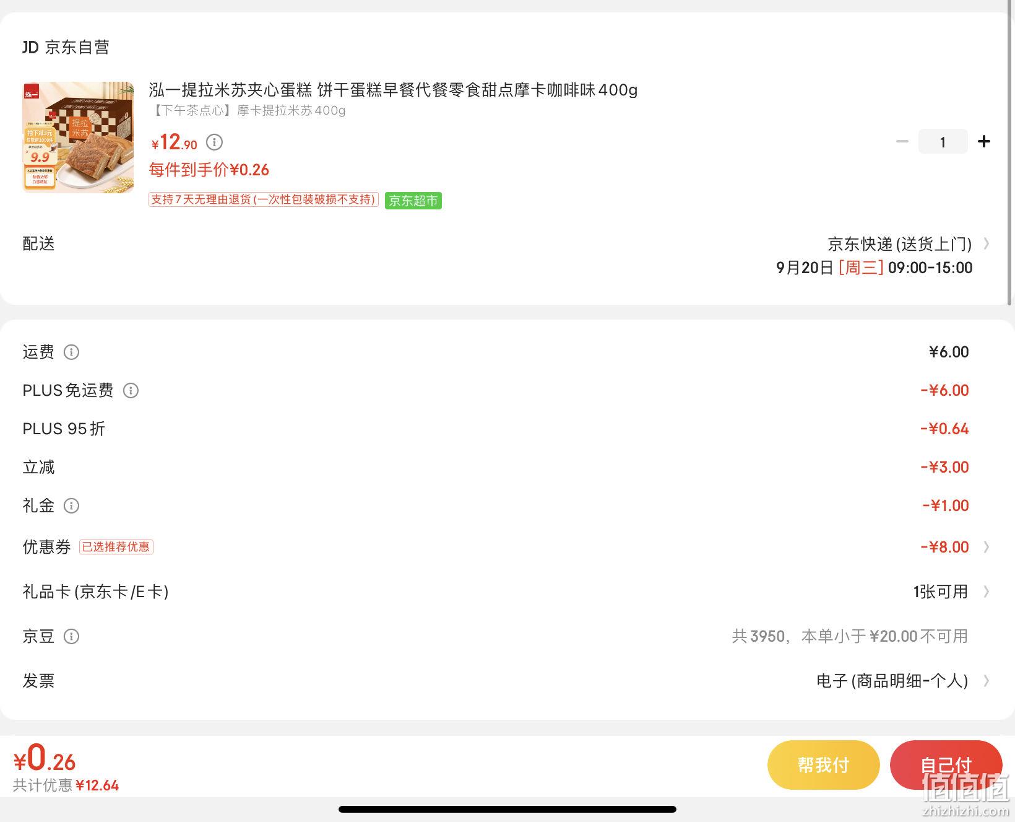Expand the 发票 invoice options chevron
Viewport: 1015px width, 822px height.
987,681
